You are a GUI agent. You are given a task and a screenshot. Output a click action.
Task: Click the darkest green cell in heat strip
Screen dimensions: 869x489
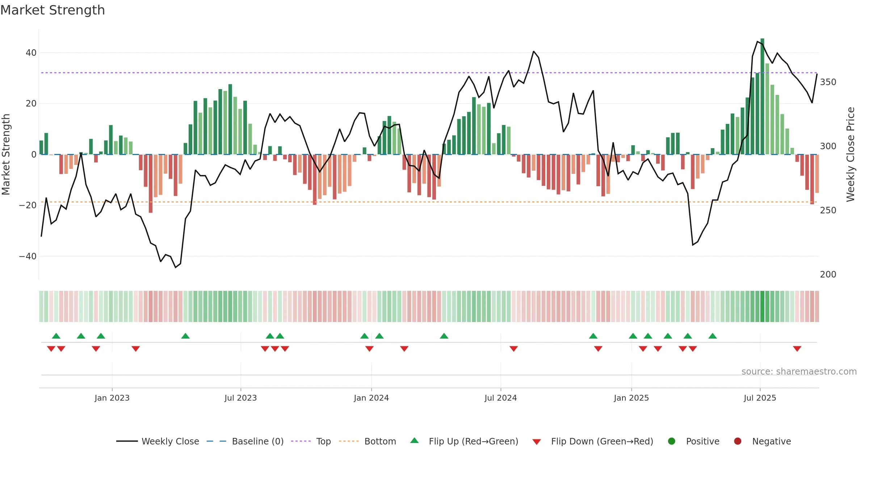tap(762, 306)
